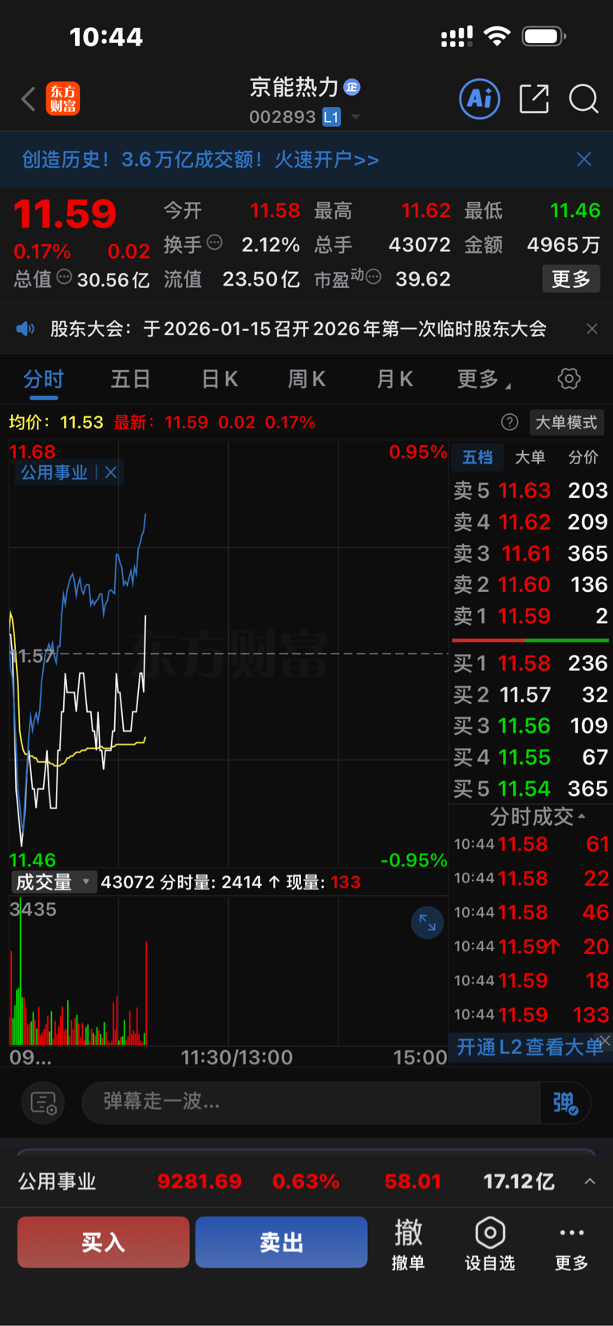613x1326 pixels.
Task: Open the 成交量 indicator dropdown
Action: coord(53,882)
